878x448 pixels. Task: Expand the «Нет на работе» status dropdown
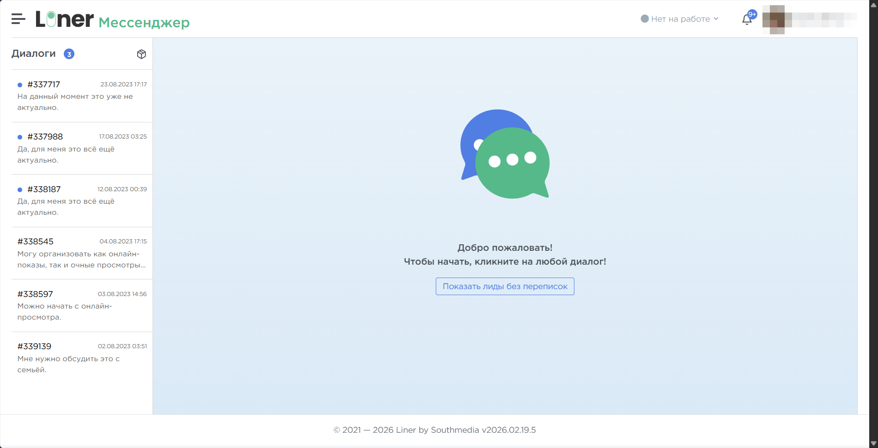[680, 19]
